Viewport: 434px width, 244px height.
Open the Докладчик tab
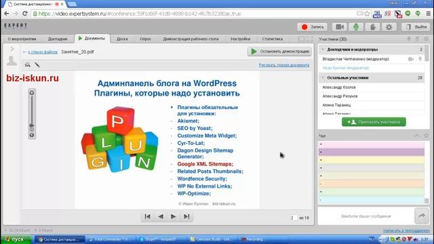click(58, 39)
